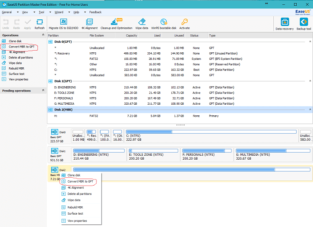Open the Wizard menu
Image resolution: width=313 pixels, height=227 pixels.
(59, 12)
